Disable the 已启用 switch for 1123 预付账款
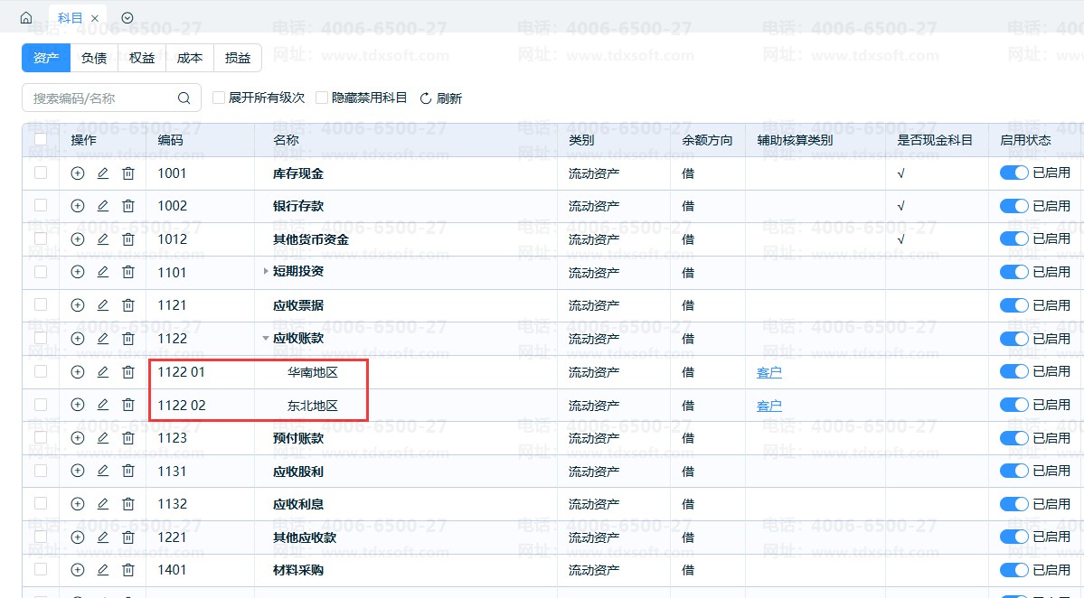Screen dimensions: 1084x598 coord(1013,438)
